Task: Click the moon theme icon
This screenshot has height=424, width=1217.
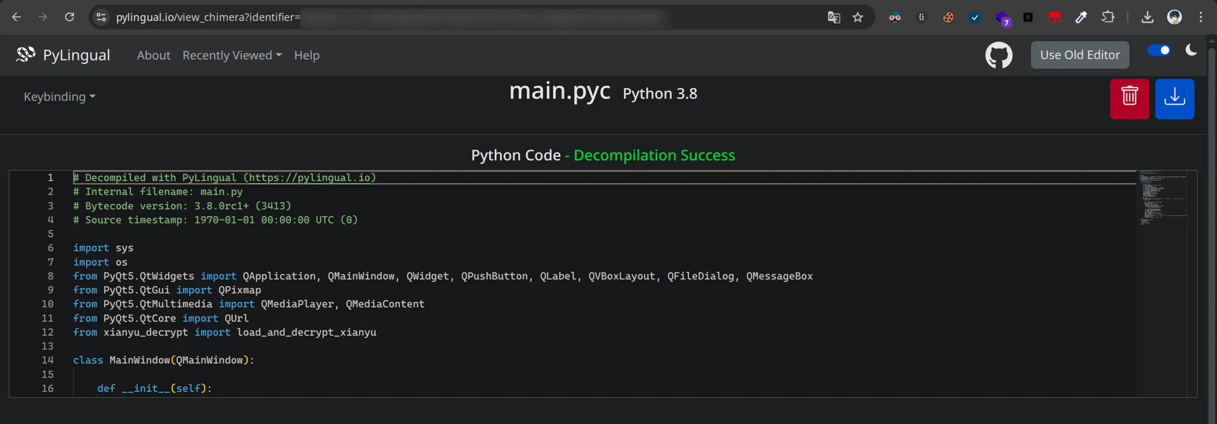Action: [x=1191, y=50]
